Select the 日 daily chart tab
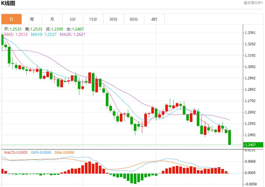The height and width of the screenshot is (187, 265). [x=11, y=19]
